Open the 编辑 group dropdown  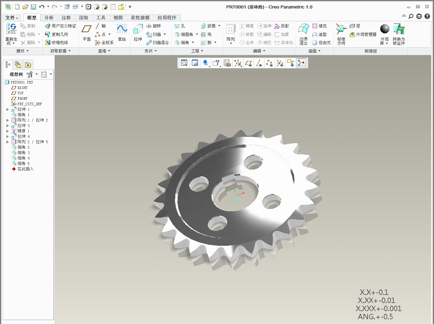(259, 51)
